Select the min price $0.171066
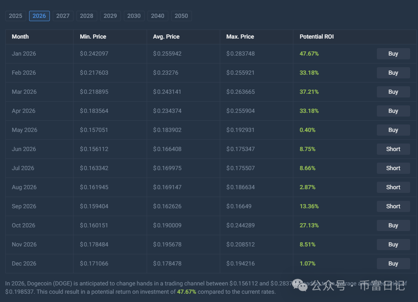 tap(94, 264)
